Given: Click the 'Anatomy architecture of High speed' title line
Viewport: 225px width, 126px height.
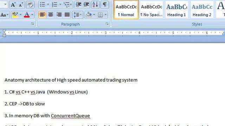Looking at the screenshot, I should coord(71,80).
